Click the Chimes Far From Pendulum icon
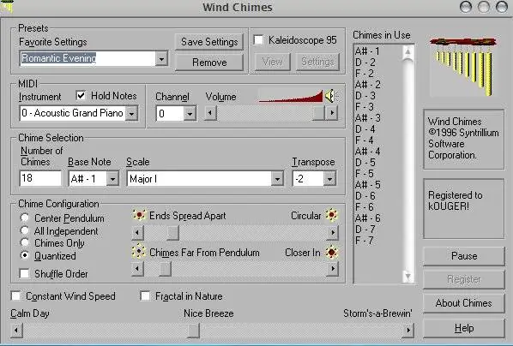Screen dimensions: 513x346 pos(139,252)
